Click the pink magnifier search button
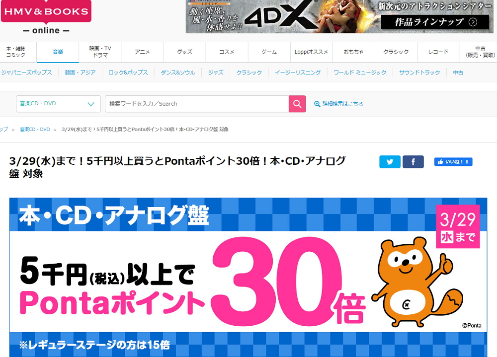This screenshot has width=497, height=357. point(297,104)
